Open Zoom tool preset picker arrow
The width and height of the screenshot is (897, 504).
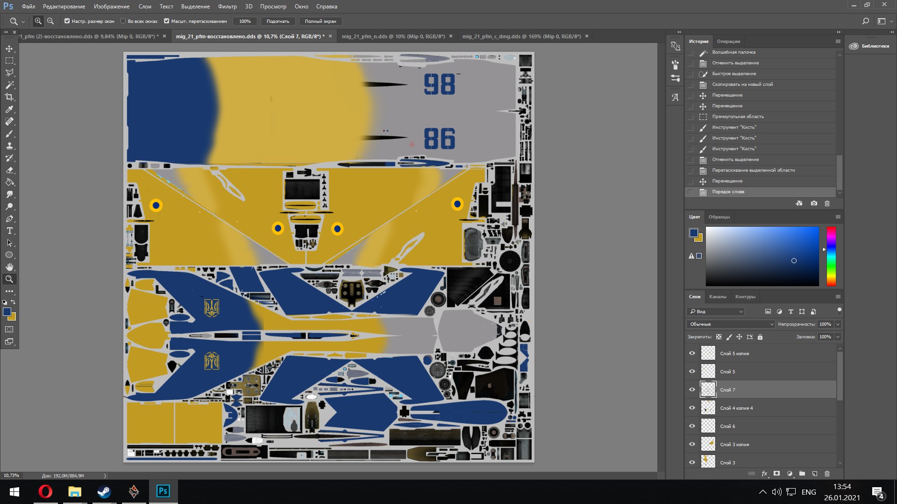pos(23,21)
